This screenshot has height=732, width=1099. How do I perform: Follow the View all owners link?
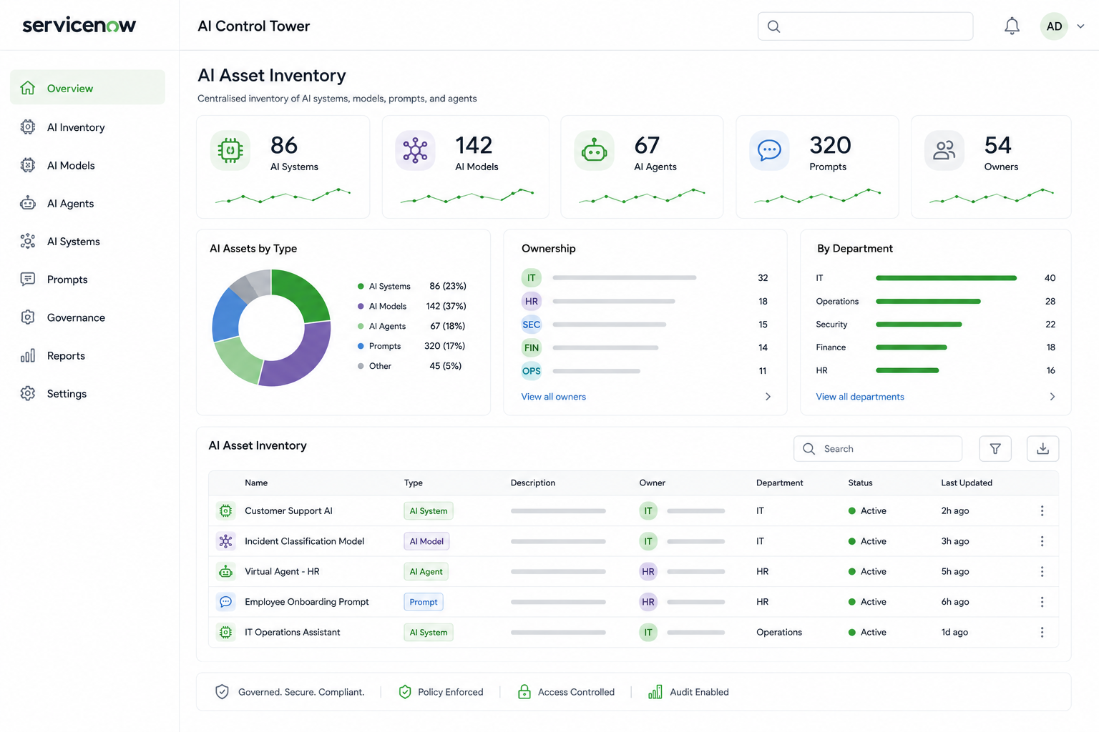click(554, 397)
